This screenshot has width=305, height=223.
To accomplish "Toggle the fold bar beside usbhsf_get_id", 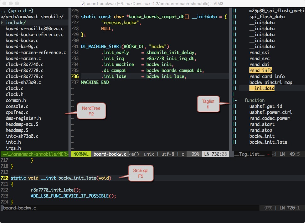I will 234,106.
